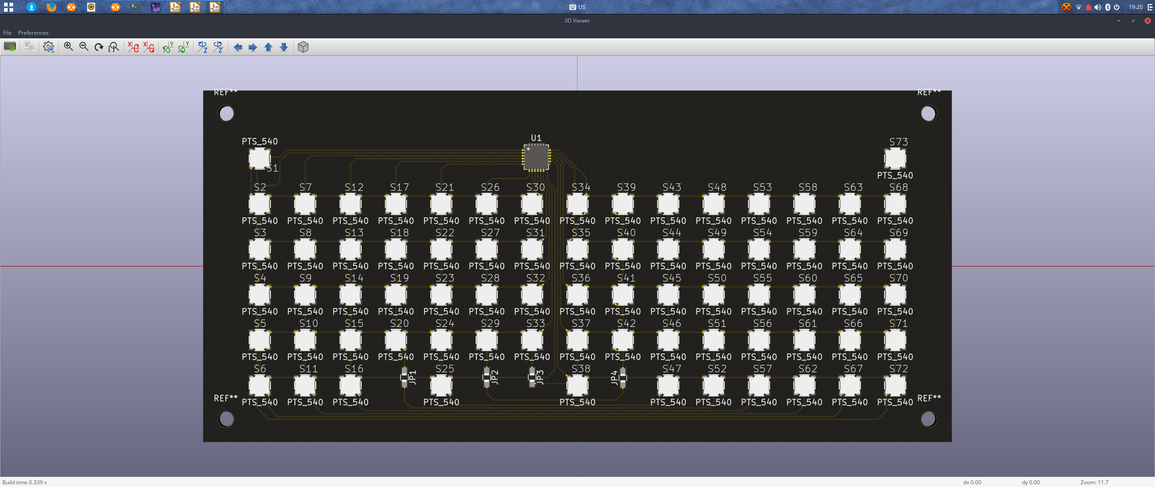The height and width of the screenshot is (487, 1155).
Task: Rotate Z counterclockwise blue icon
Action: pyautogui.click(x=218, y=47)
